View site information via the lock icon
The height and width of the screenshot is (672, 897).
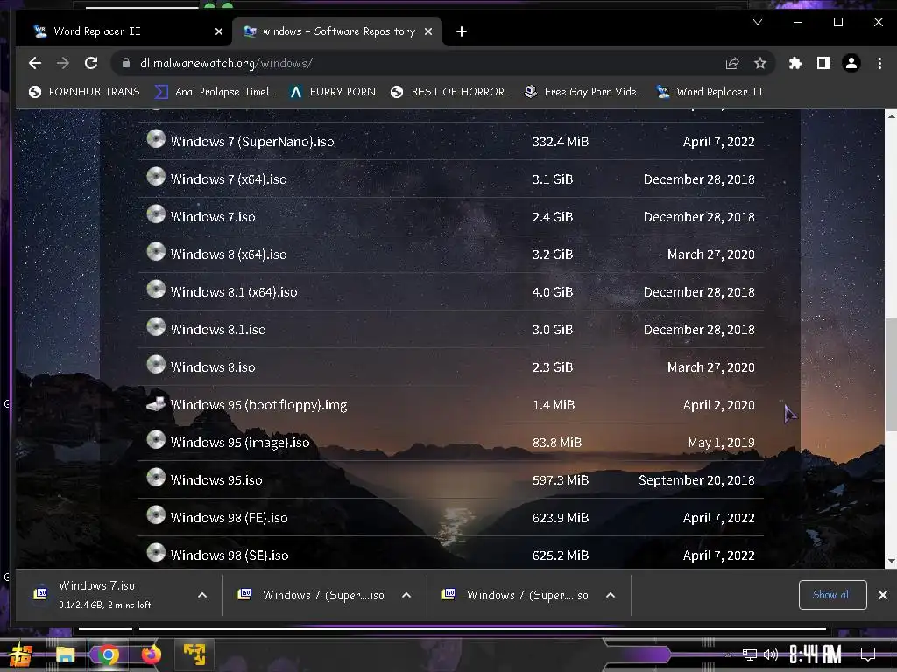(126, 63)
